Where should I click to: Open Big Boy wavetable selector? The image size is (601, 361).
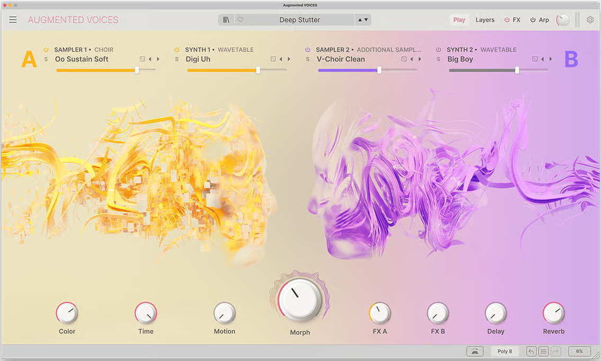tap(460, 59)
